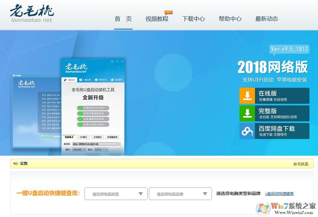This screenshot has width=318, height=217.
Task: Click the green progress bar in boot screenshot
Action: tap(47, 137)
